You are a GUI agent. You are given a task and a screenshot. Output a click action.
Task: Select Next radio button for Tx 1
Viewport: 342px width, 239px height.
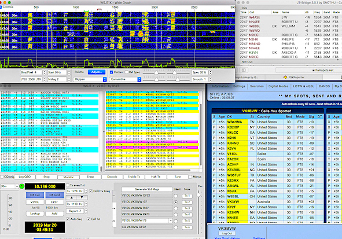click(x=176, y=196)
